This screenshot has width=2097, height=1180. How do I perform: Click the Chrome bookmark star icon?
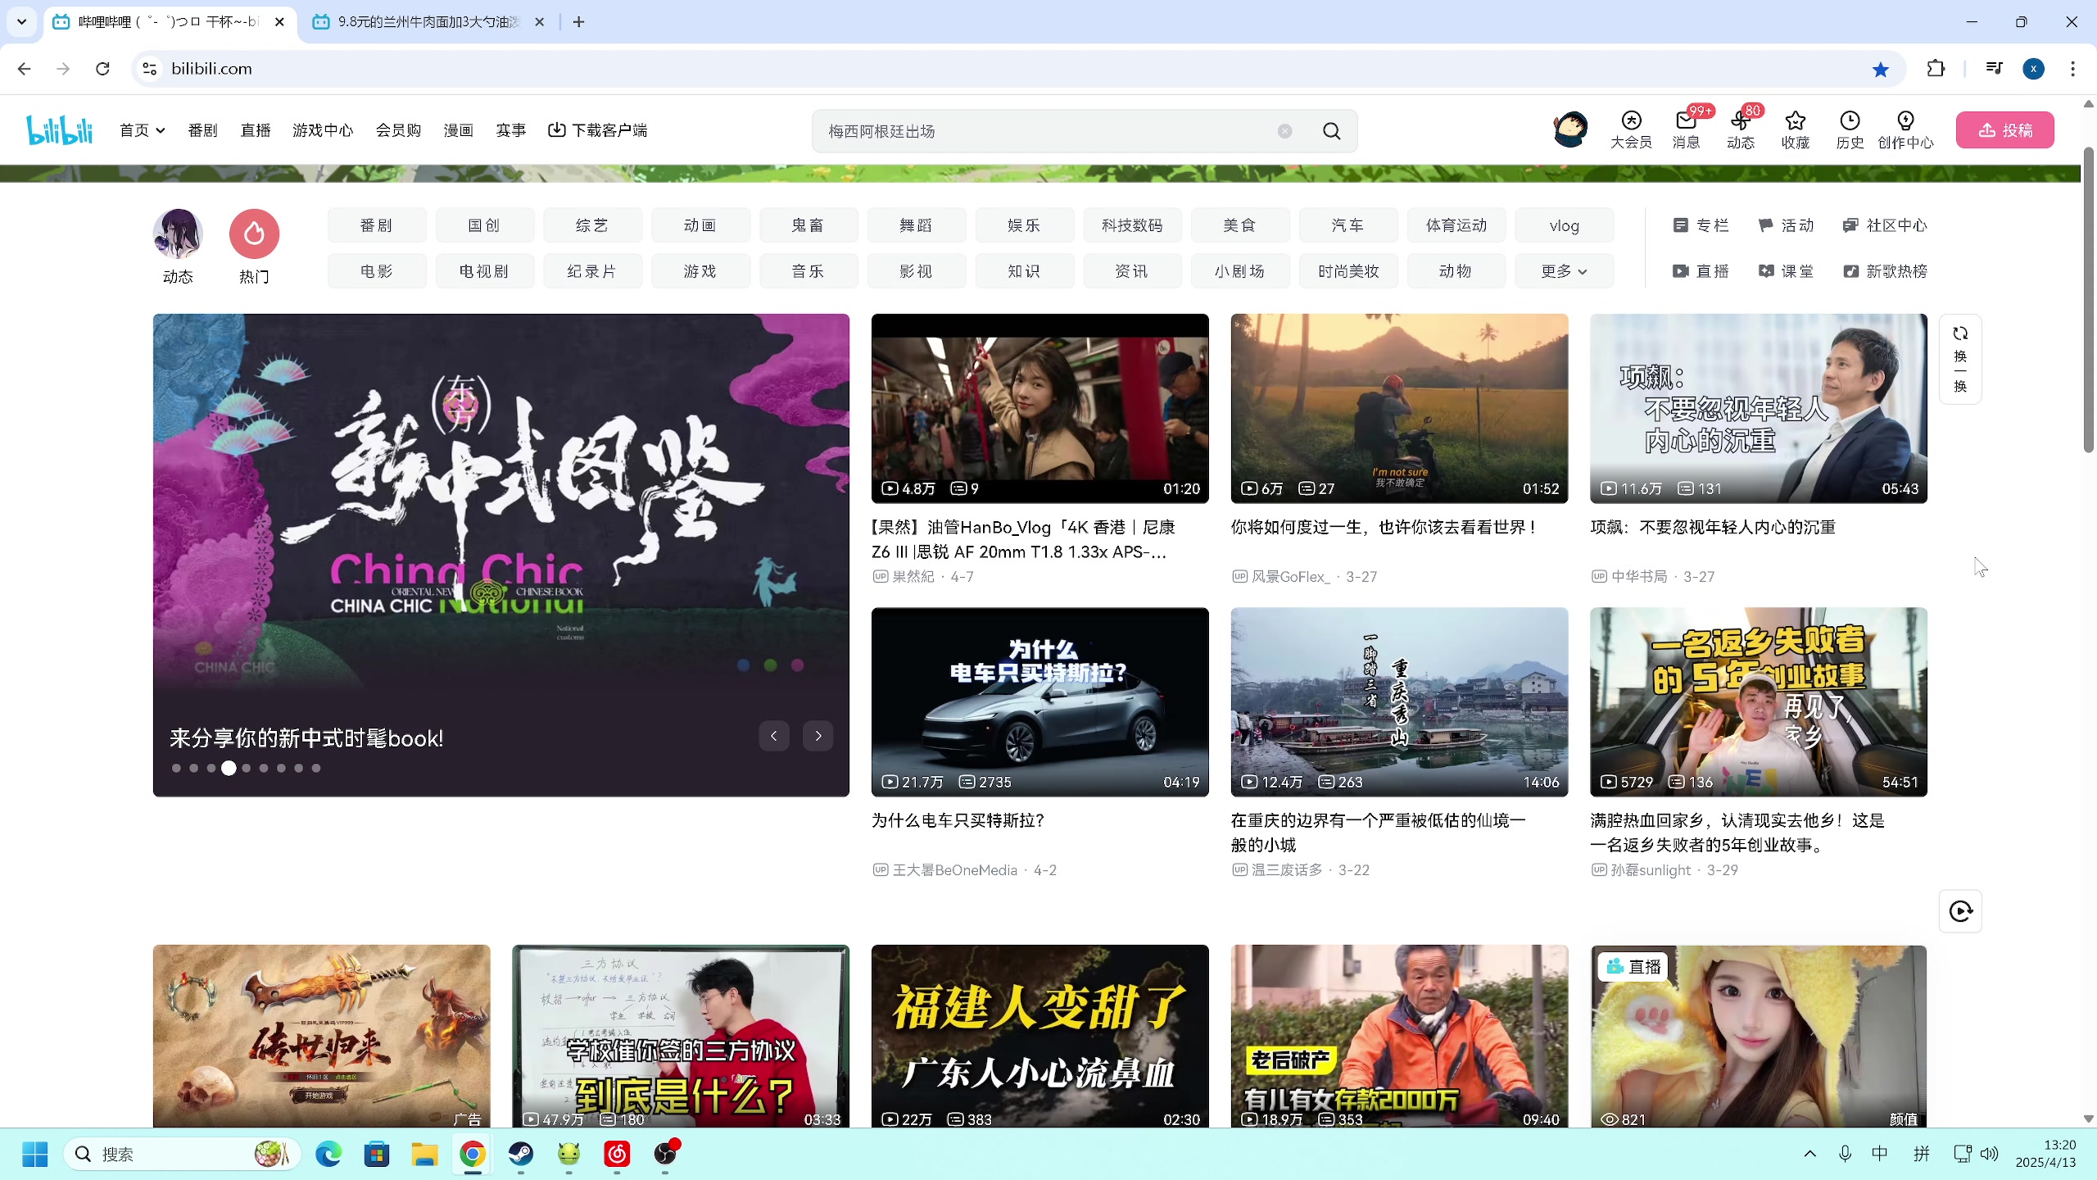point(1881,69)
